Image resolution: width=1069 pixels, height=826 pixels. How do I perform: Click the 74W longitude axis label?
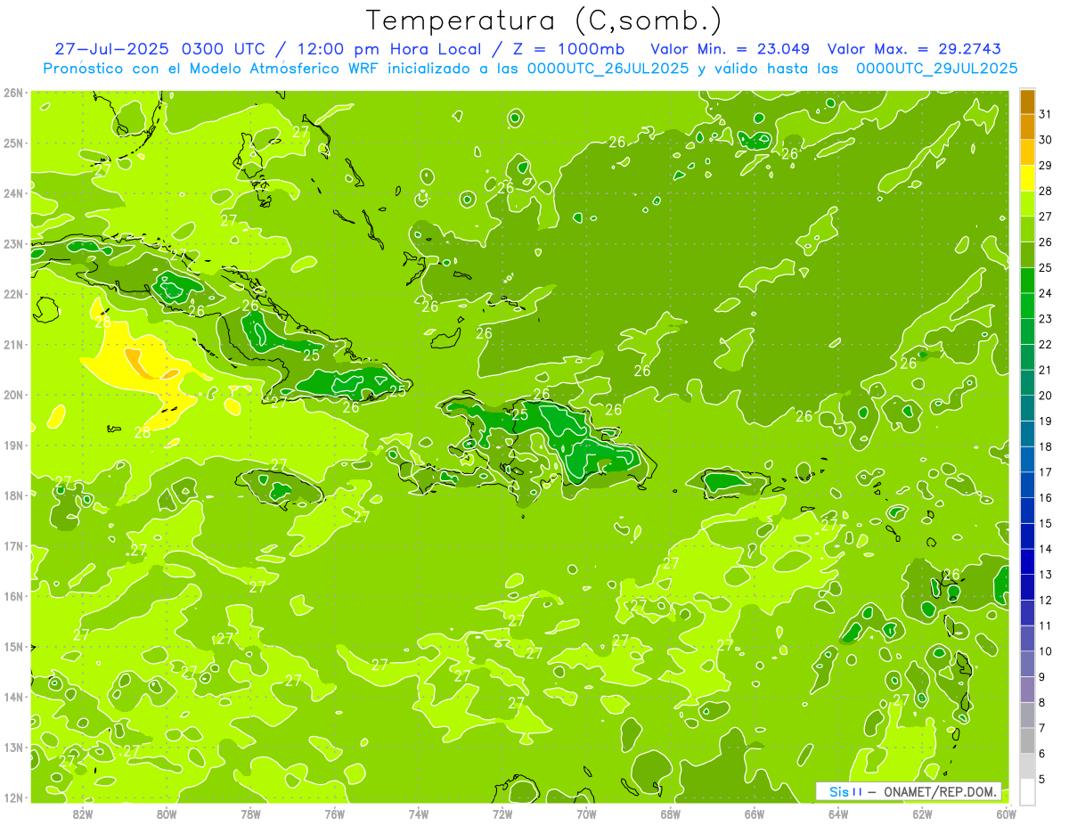click(x=419, y=813)
